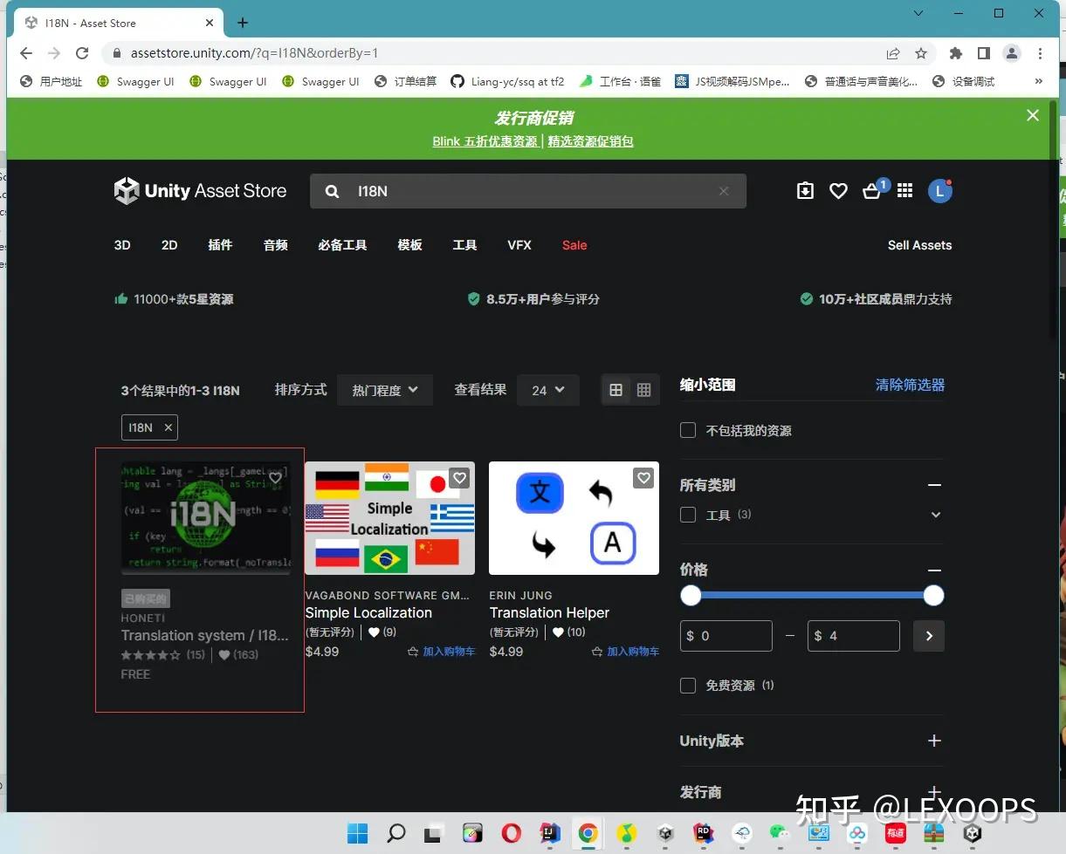
Task: Open the wishlist heart icon
Action: coord(838,190)
